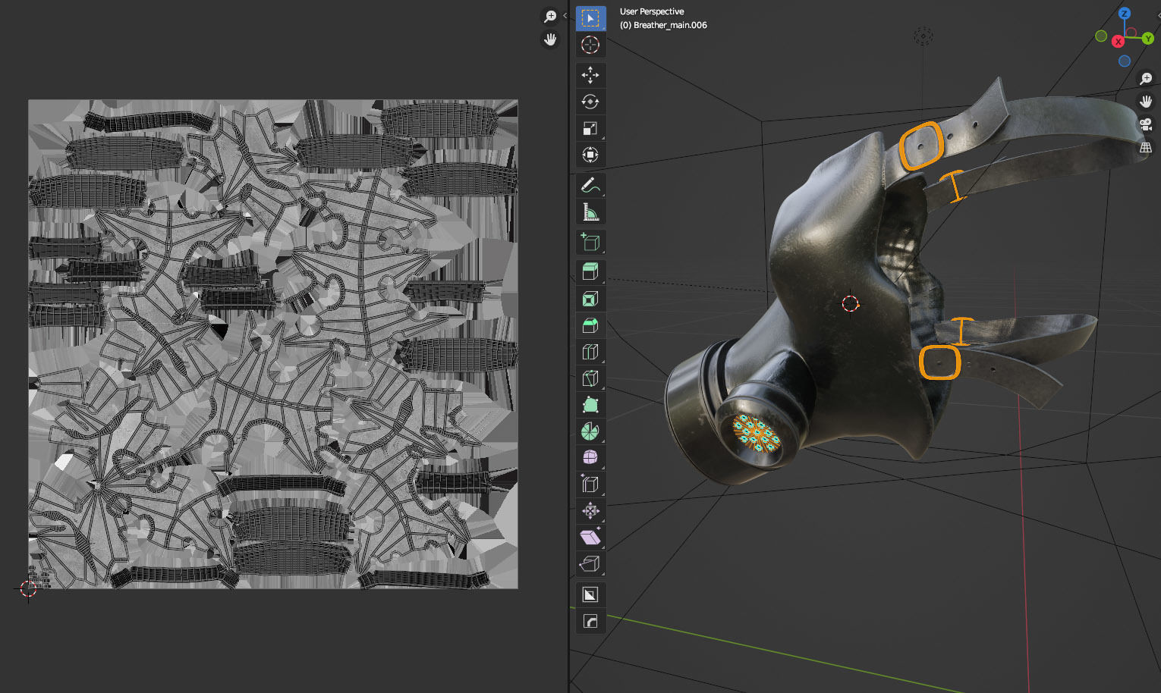Select the diagonal-split square tool icon
Viewport: 1161px width, 693px height.
[590, 594]
